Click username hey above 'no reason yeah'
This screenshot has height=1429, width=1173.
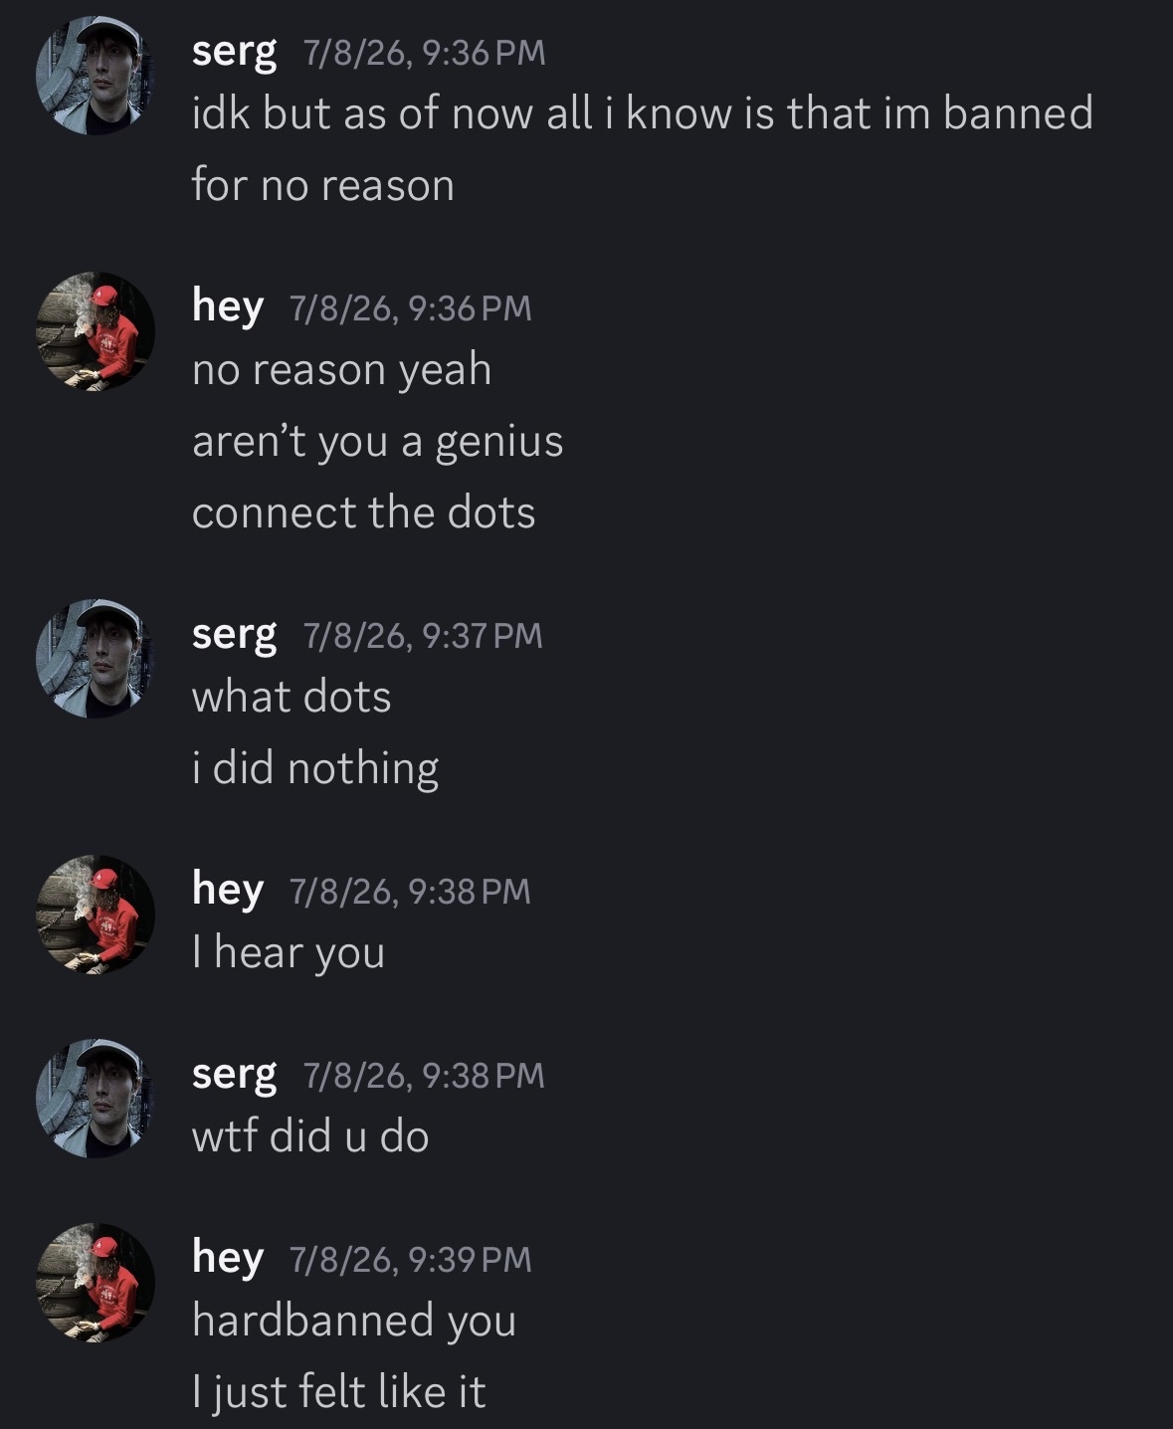(x=228, y=306)
